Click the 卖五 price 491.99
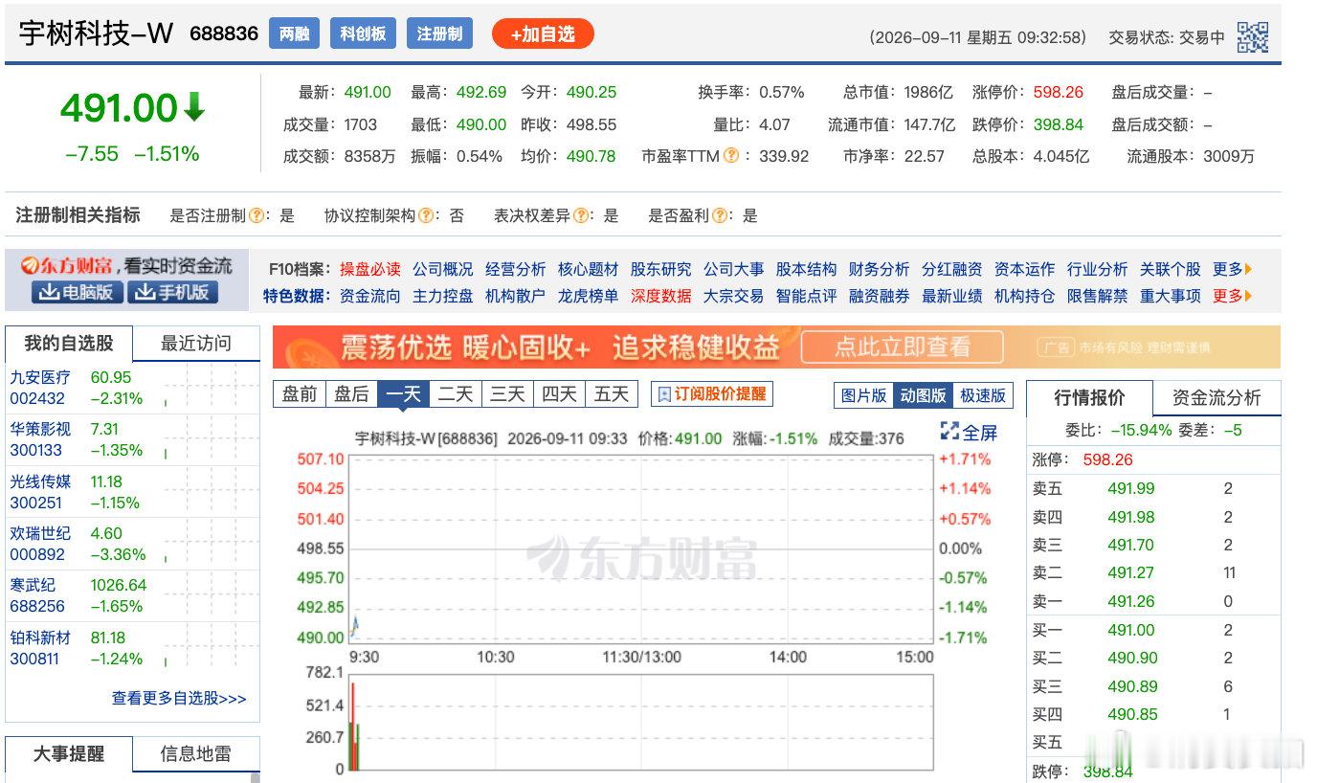The image size is (1317, 783). 1131,488
